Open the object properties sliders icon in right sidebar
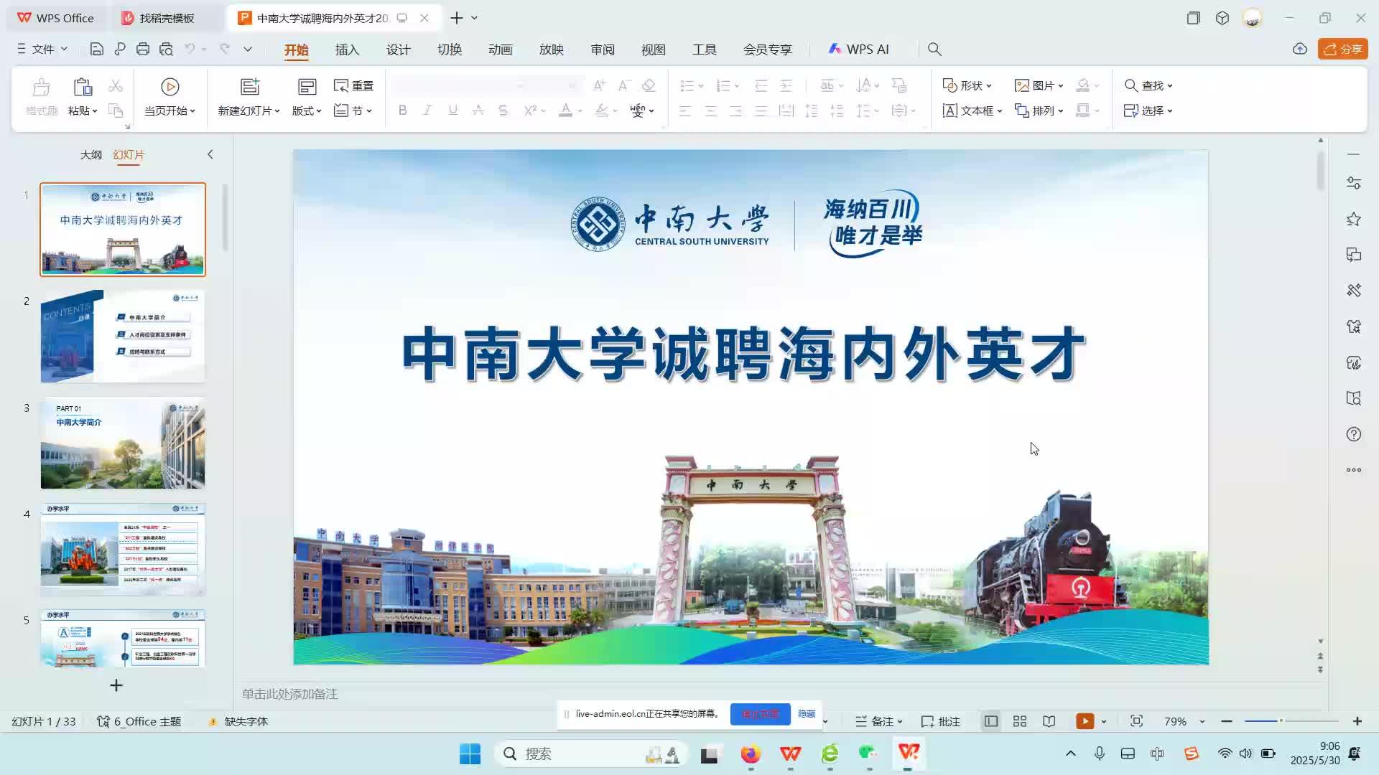 click(x=1354, y=183)
